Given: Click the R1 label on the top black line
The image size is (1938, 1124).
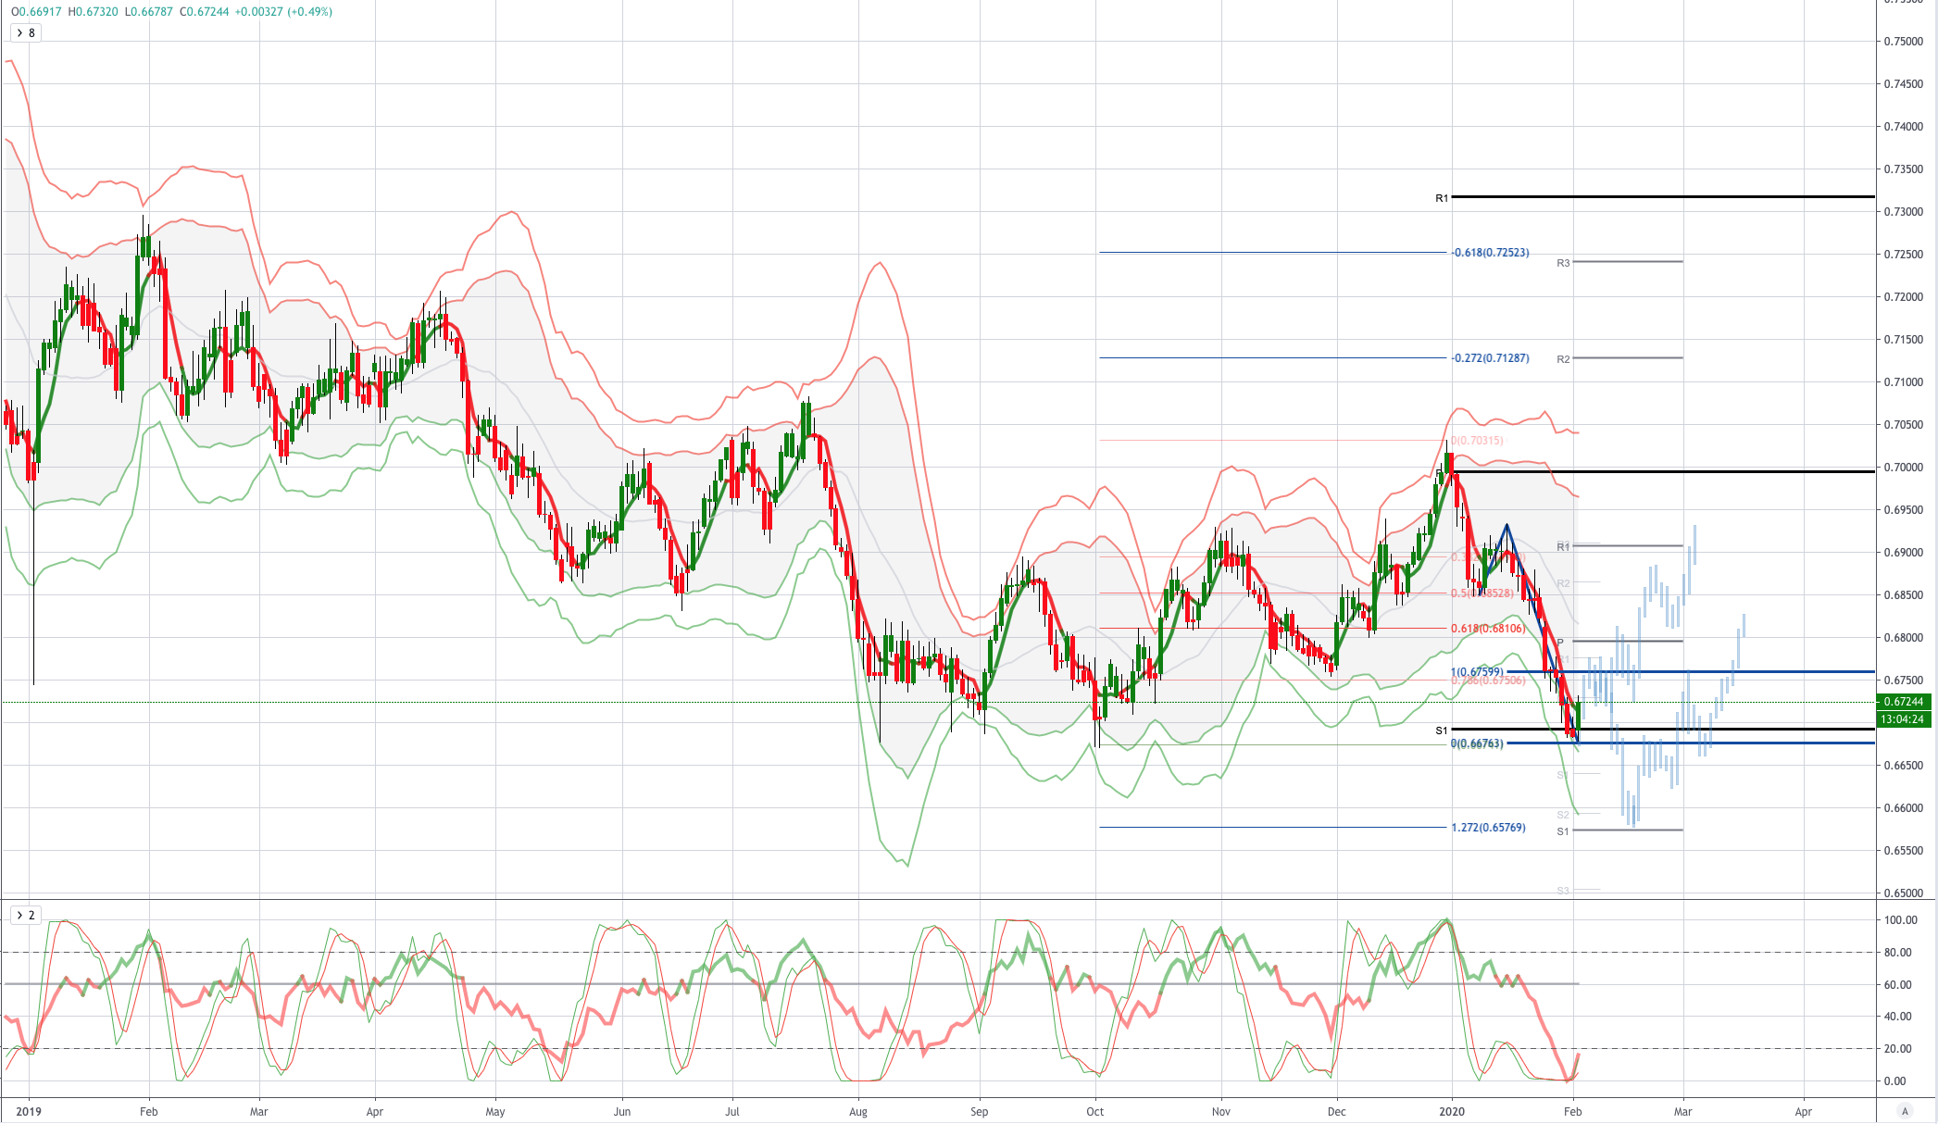Looking at the screenshot, I should coord(1442,198).
